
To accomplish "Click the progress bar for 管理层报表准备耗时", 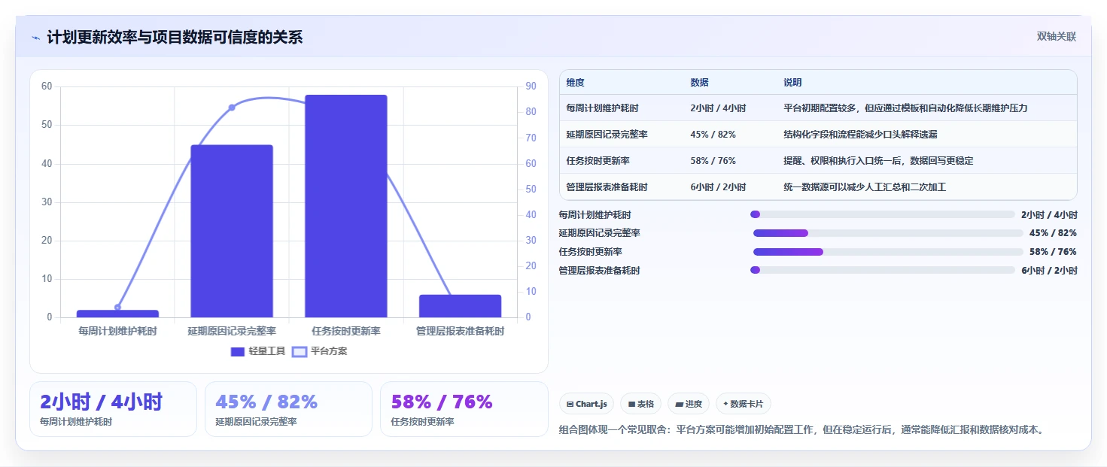I will 883,270.
